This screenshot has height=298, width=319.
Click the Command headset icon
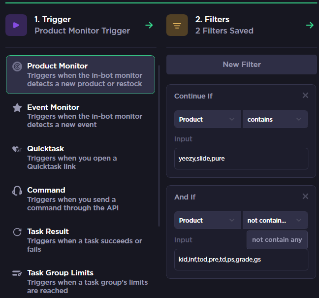coord(17,191)
